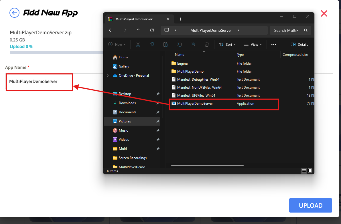Expand the OneDrive - Personal tree node
This screenshot has height=224, width=341.
tap(108, 76)
